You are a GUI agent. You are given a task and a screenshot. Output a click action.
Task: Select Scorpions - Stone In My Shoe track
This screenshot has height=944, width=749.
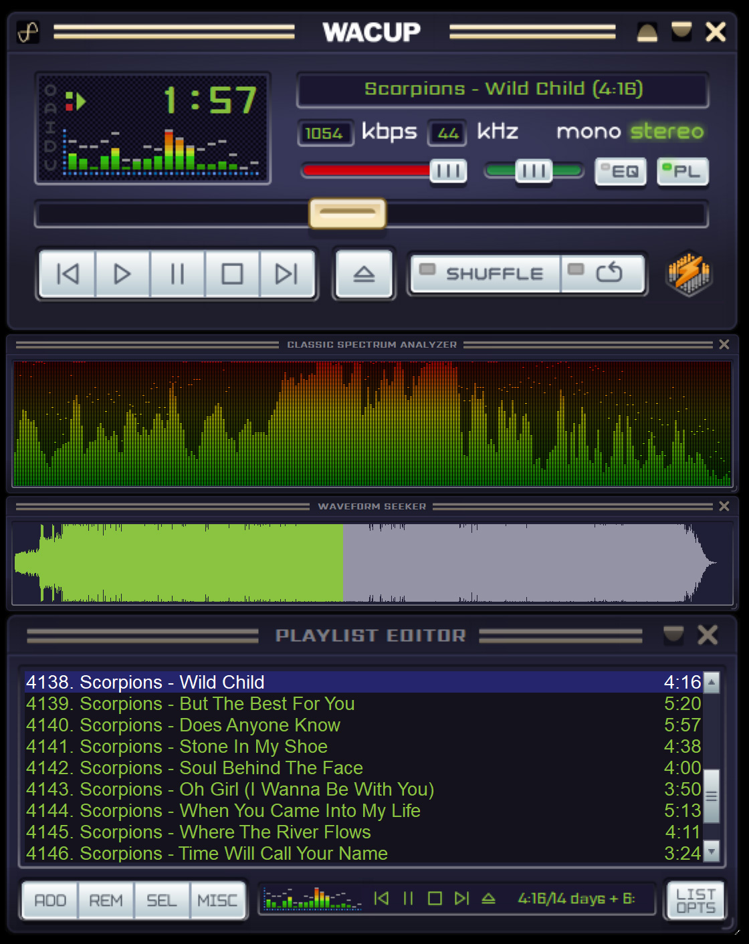point(363,746)
